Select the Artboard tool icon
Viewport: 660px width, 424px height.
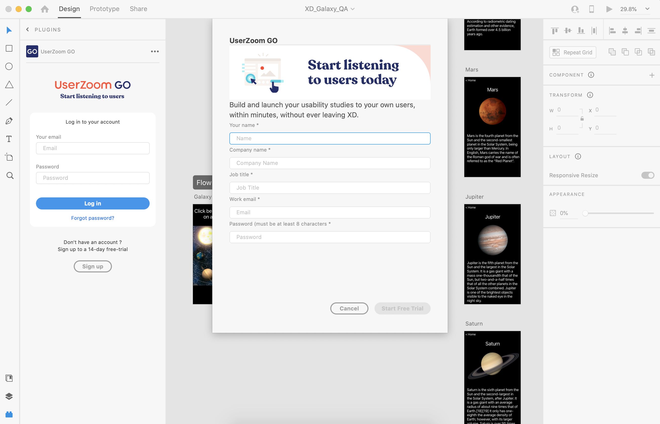tap(10, 157)
